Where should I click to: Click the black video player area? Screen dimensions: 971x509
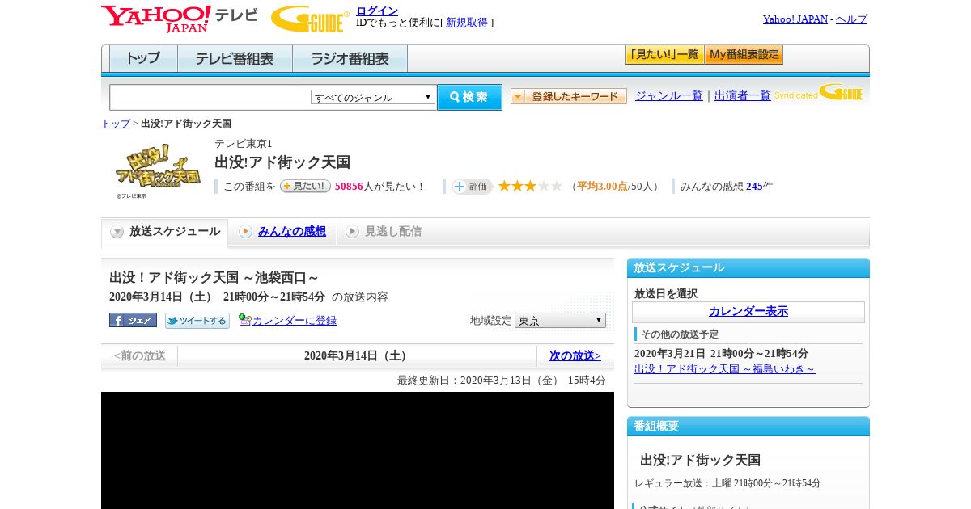(x=358, y=450)
